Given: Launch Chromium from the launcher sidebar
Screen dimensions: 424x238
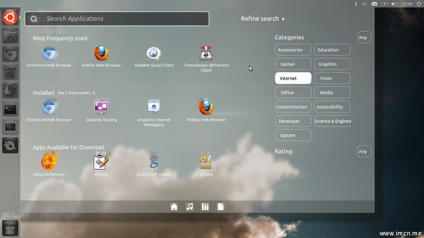Looking at the screenshot, I should 10,54.
